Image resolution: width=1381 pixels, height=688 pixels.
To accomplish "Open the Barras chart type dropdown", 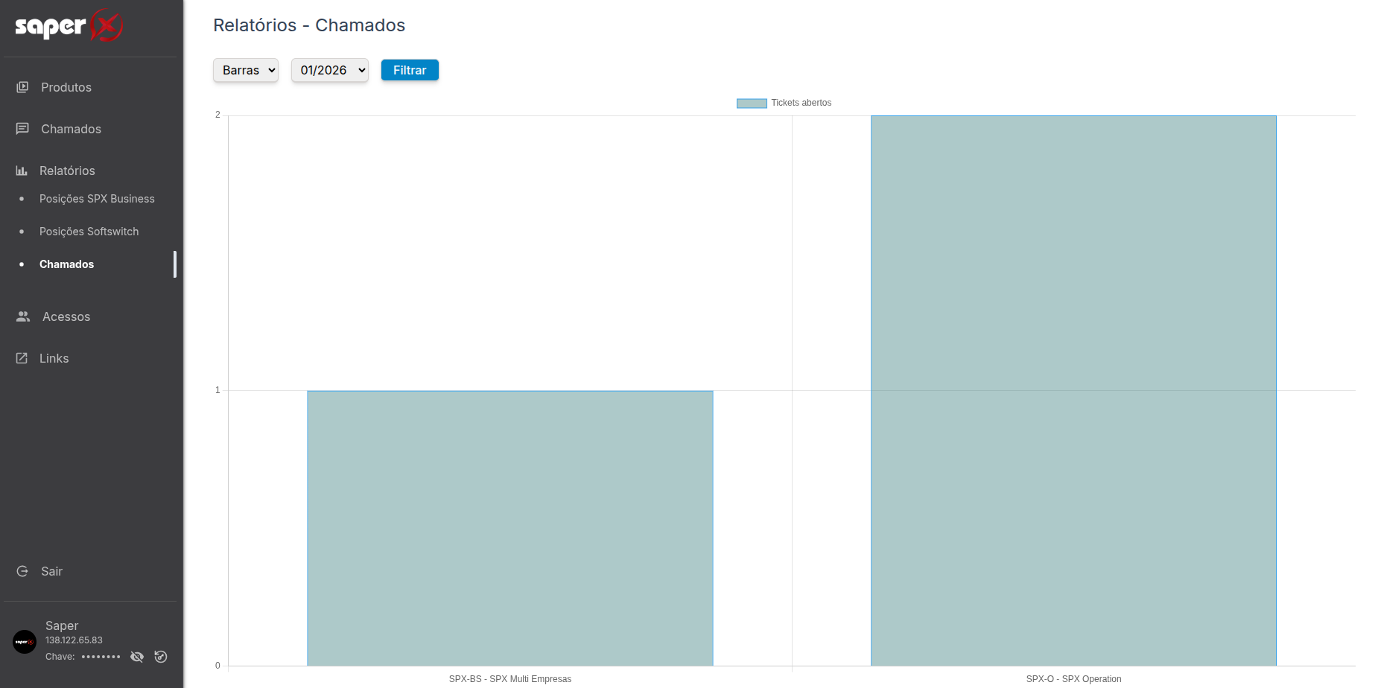I will pyautogui.click(x=246, y=70).
